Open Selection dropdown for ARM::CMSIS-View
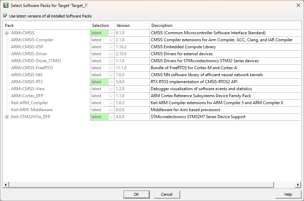304x201 pixels. tap(111, 89)
